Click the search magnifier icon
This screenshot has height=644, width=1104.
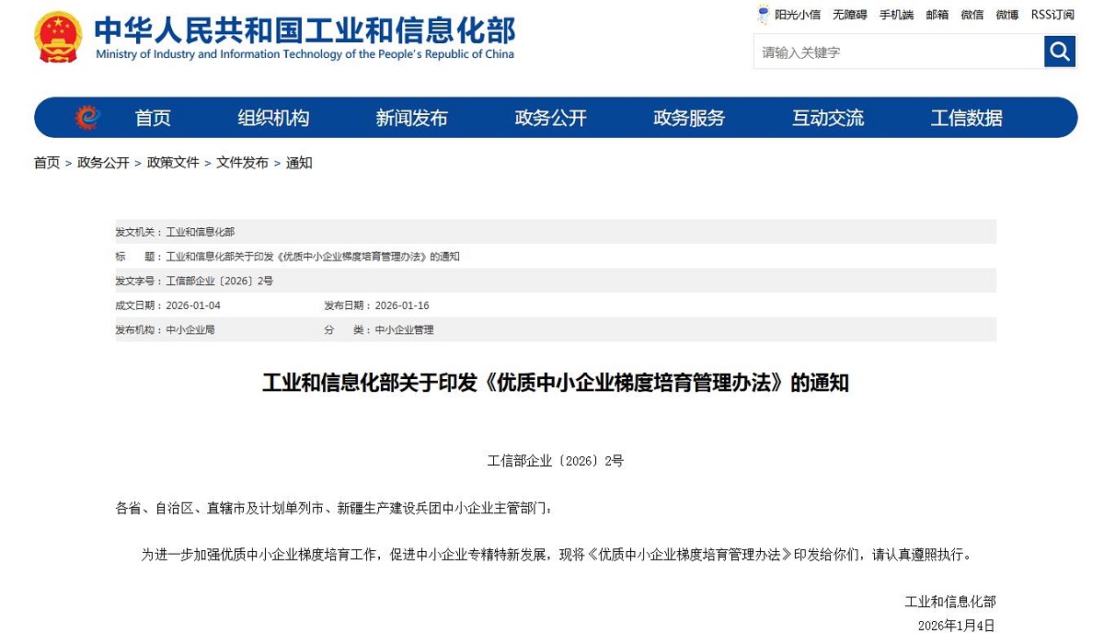[1059, 52]
